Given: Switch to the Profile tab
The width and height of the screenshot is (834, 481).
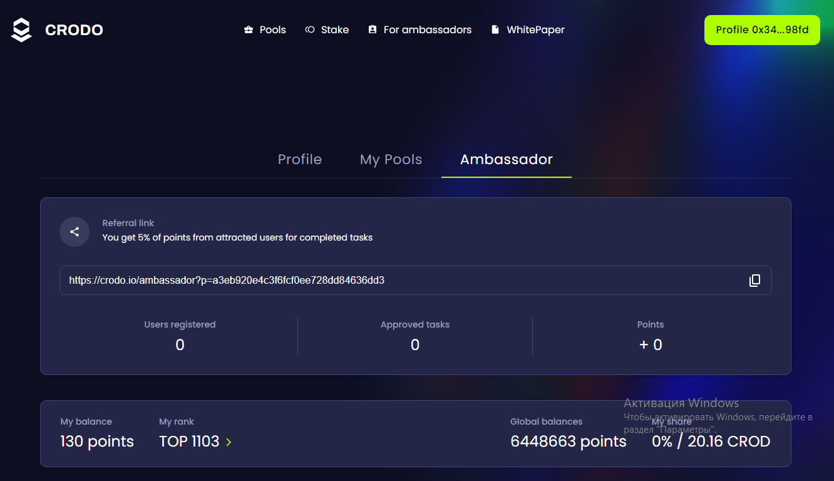Looking at the screenshot, I should click(300, 160).
